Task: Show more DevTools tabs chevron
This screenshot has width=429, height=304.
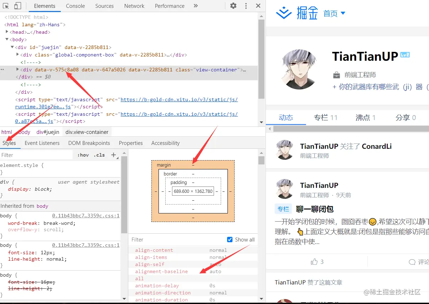Action: pyautogui.click(x=195, y=6)
